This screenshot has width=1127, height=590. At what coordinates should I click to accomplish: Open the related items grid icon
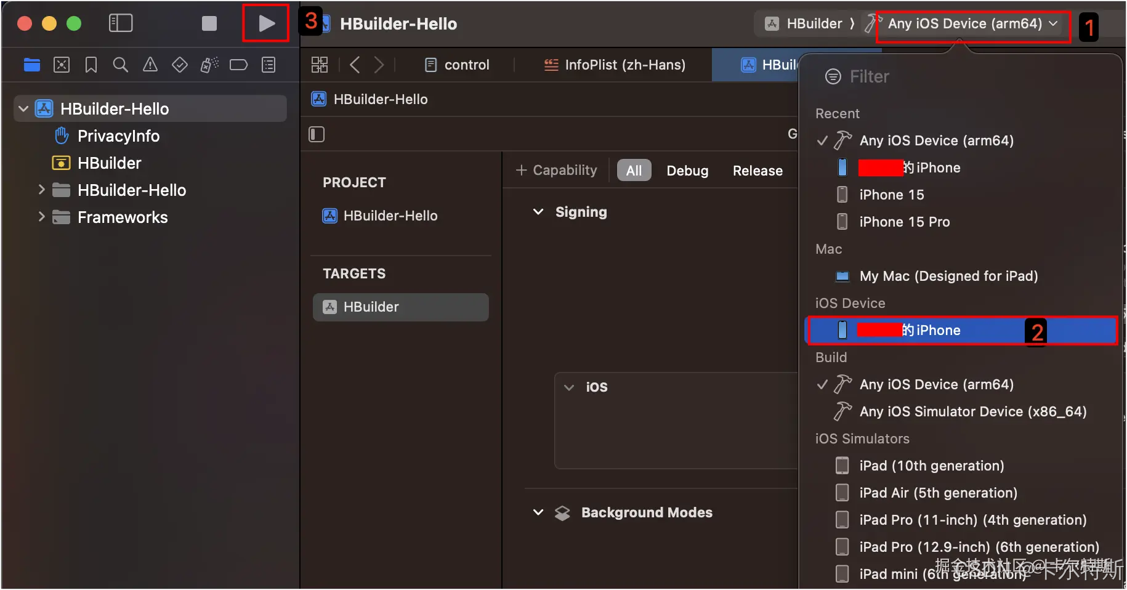pyautogui.click(x=320, y=65)
